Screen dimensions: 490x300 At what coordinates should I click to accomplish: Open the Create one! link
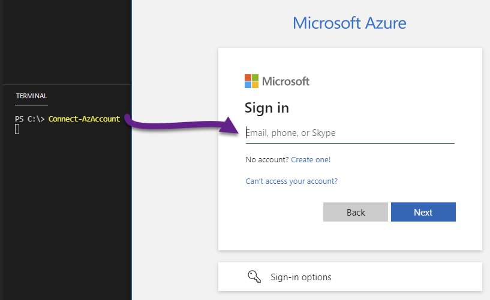pyautogui.click(x=311, y=160)
